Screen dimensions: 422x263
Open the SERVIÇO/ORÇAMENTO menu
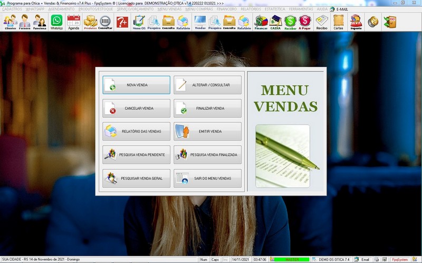(x=135, y=9)
